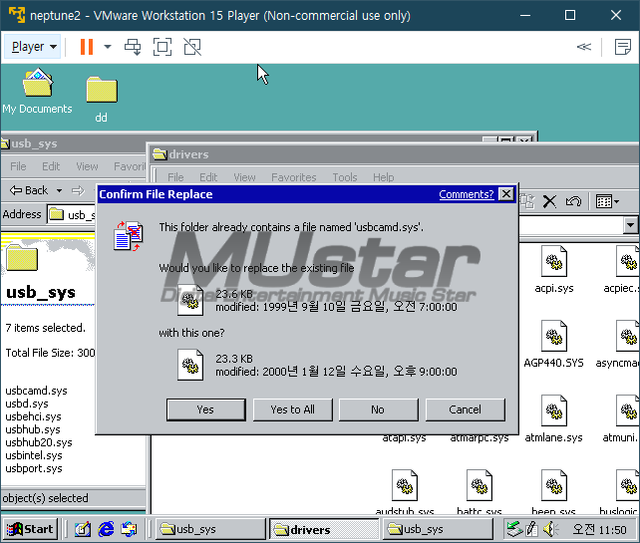The width and height of the screenshot is (640, 543).
Task: Click the pen IME tray icon
Action: point(531,529)
